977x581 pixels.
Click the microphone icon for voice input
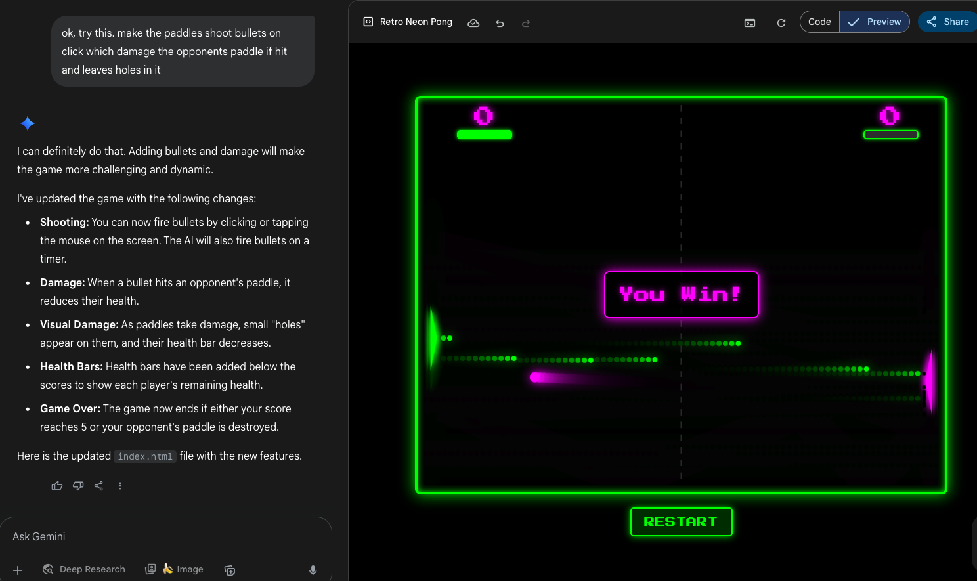point(313,570)
